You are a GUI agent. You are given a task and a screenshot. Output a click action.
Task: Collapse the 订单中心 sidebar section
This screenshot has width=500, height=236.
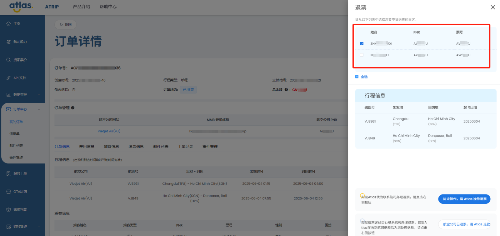pyautogui.click(x=39, y=109)
